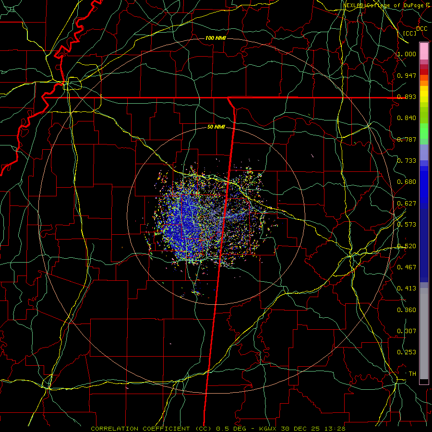This screenshot has height=432, width=432.
Task: Select the 0.947 legend value
Action: 407,75
